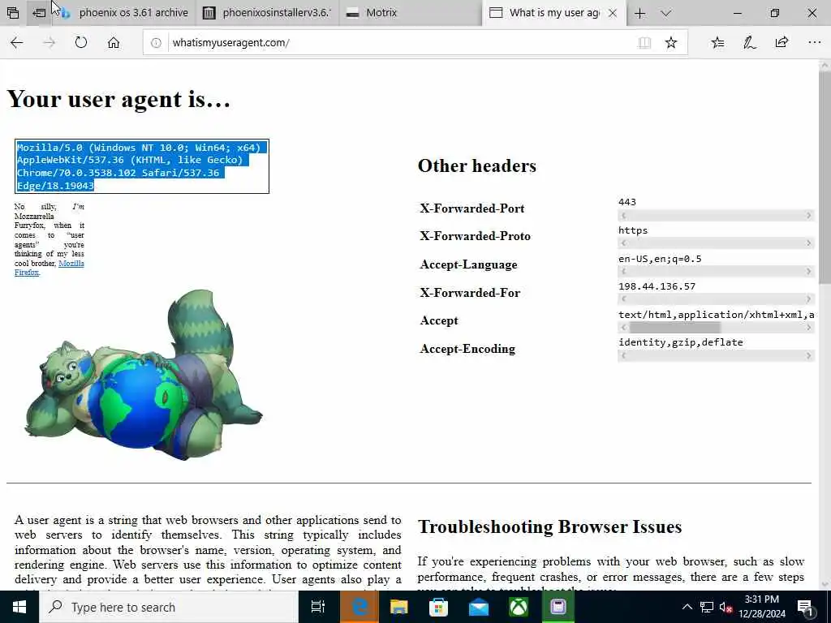Image resolution: width=831 pixels, height=623 pixels.
Task: Click the network status tray icon
Action: click(x=707, y=607)
